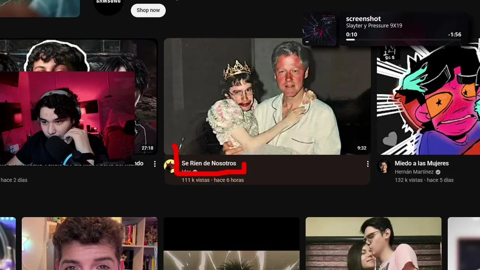The width and height of the screenshot is (480, 270).
Task: Click the 0:10 elapsed time label
Action: (x=351, y=34)
